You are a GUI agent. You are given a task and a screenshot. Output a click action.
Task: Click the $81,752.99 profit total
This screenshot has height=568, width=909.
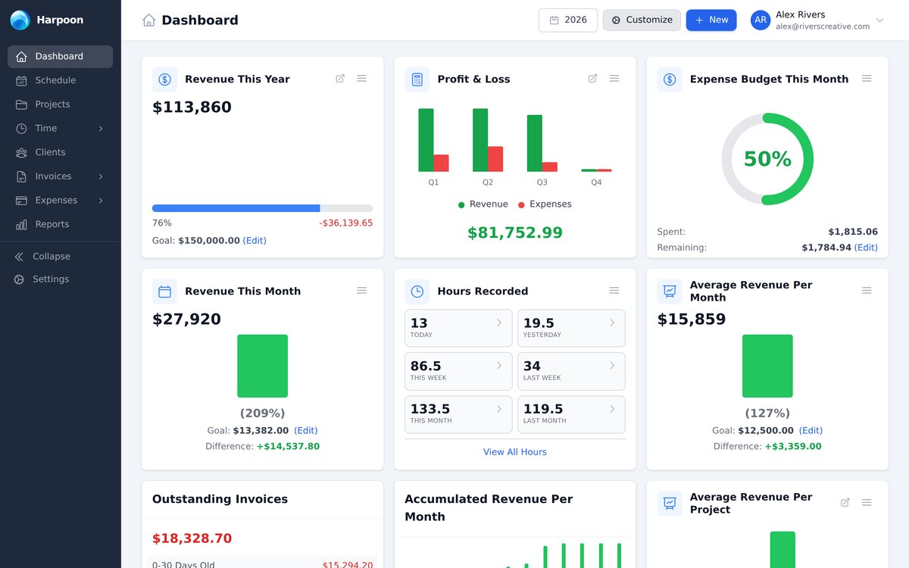click(515, 233)
